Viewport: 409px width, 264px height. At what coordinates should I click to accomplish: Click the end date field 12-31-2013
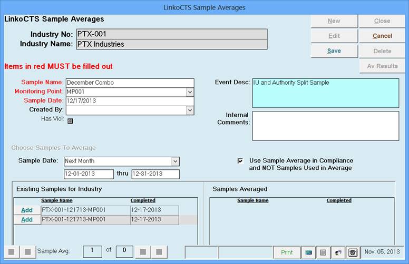[x=155, y=174]
